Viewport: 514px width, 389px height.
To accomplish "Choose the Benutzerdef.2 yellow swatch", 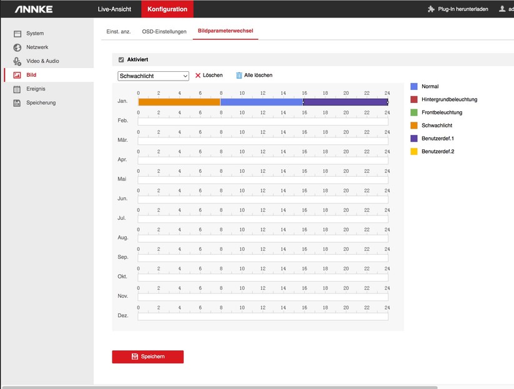I will tap(414, 152).
